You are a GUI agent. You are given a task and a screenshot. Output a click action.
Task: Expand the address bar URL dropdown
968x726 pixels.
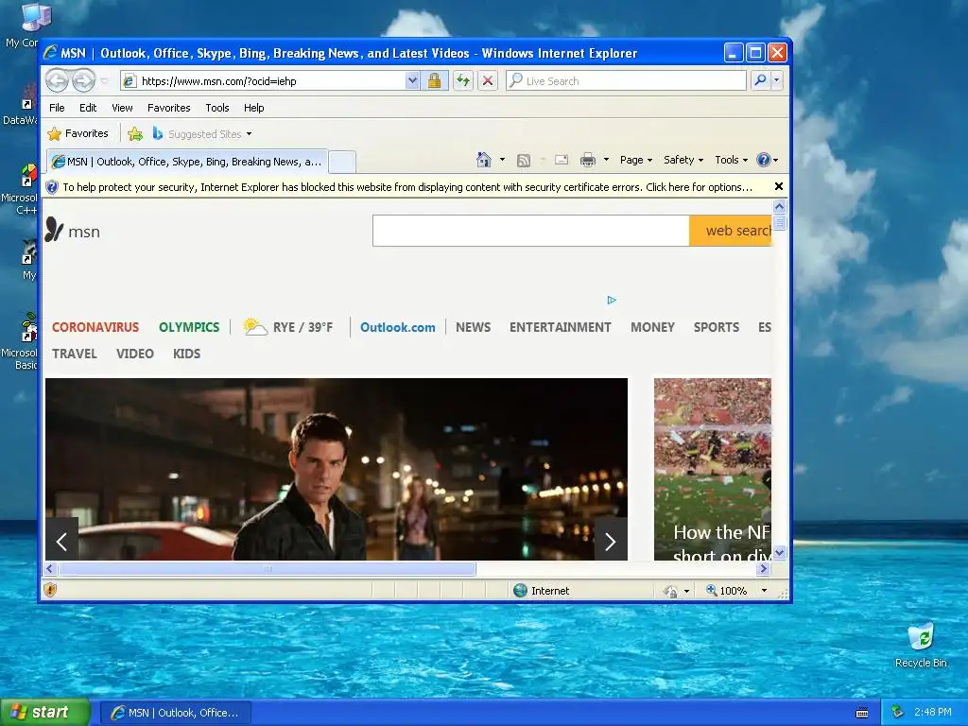pyautogui.click(x=412, y=80)
